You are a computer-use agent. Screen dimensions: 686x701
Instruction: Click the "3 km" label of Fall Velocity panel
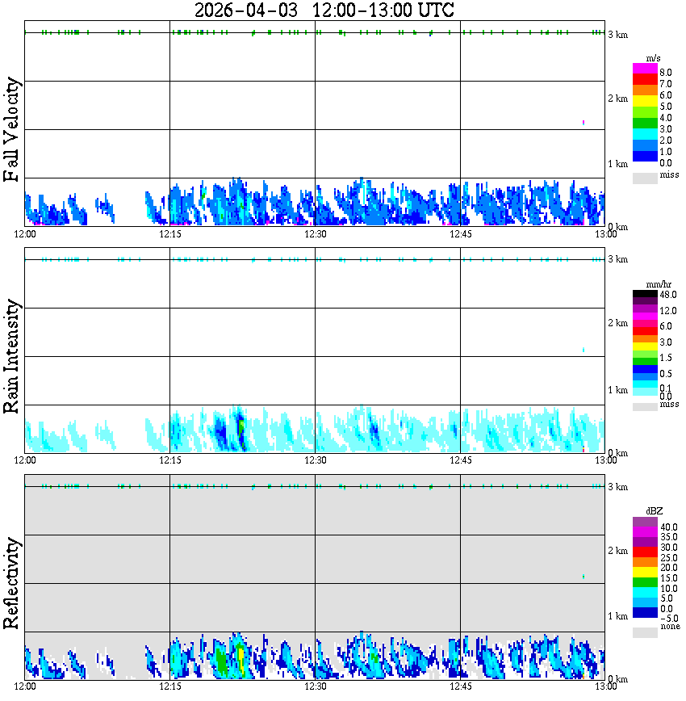coord(617,35)
